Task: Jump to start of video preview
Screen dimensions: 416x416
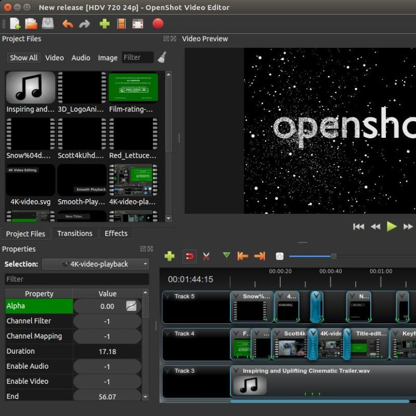Action: pos(359,227)
